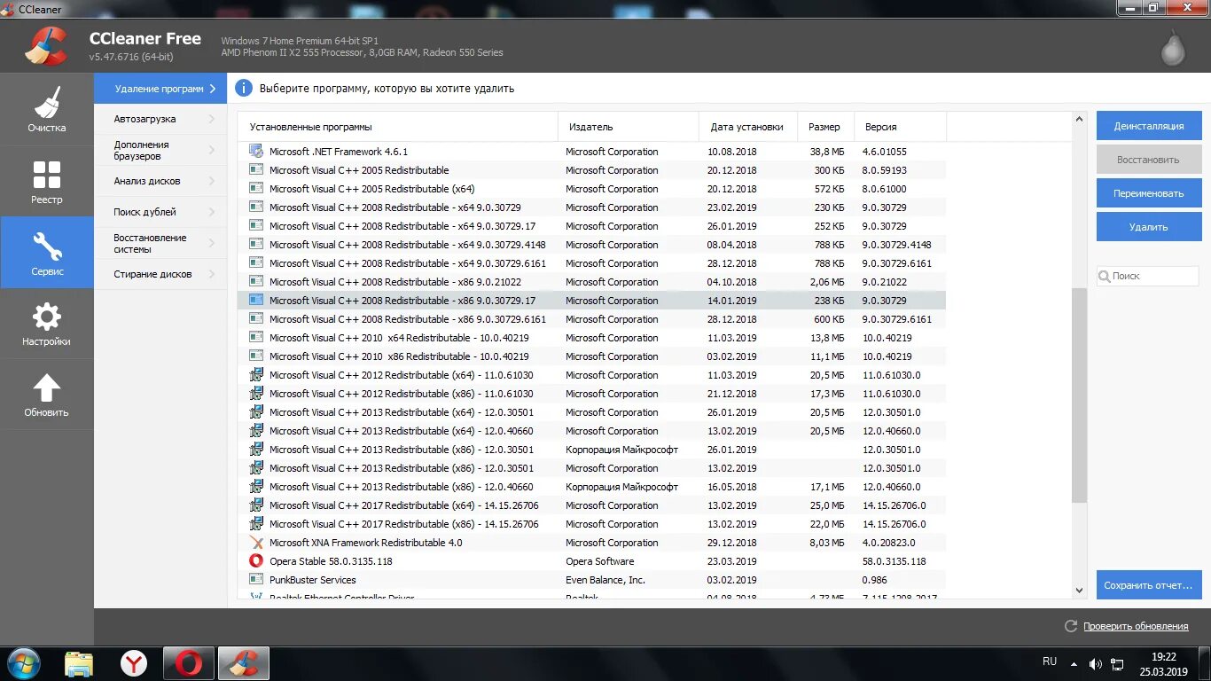
Task: Select Visual C++ 2010 x64 Redistributable row
Action: (x=592, y=338)
